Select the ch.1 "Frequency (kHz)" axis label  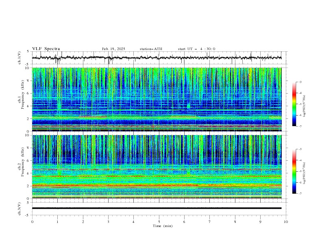[23, 95]
